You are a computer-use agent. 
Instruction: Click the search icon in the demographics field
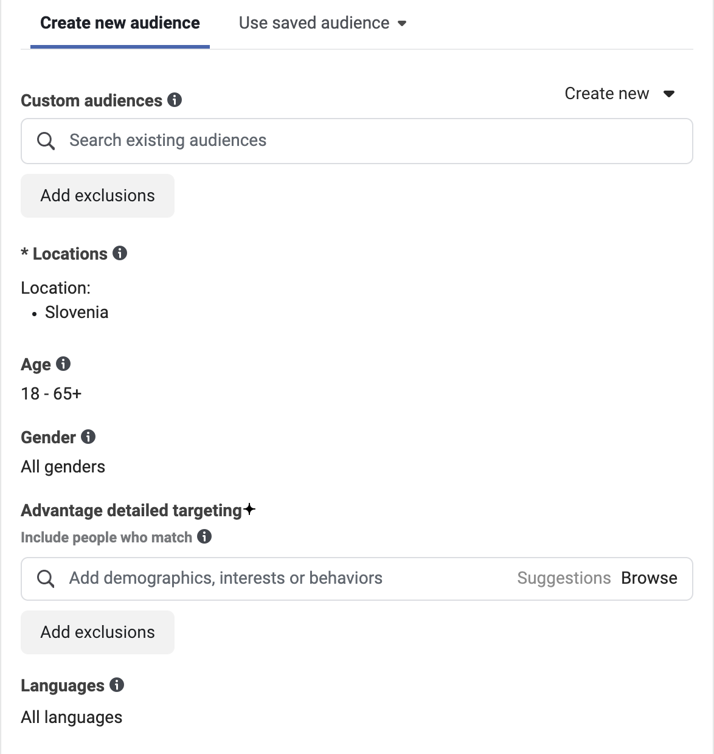[x=46, y=578]
